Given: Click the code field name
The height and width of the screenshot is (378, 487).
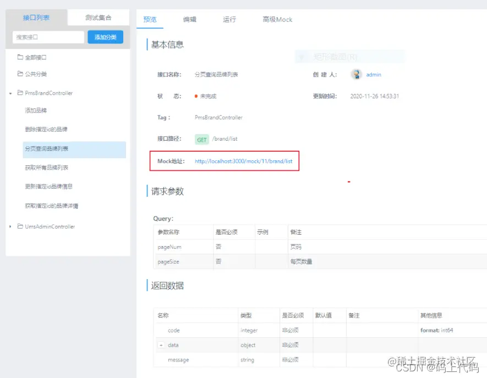Looking at the screenshot, I should (174, 331).
